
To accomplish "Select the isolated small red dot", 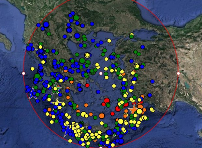I will tap(87, 85).
